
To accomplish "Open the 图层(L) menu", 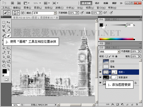I will tap(38, 8).
